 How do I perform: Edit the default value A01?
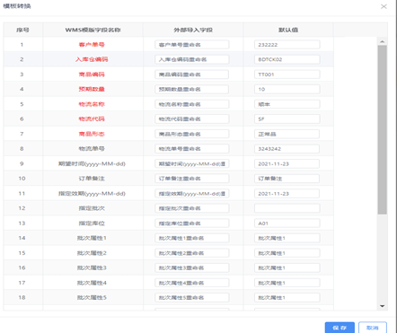pos(287,223)
